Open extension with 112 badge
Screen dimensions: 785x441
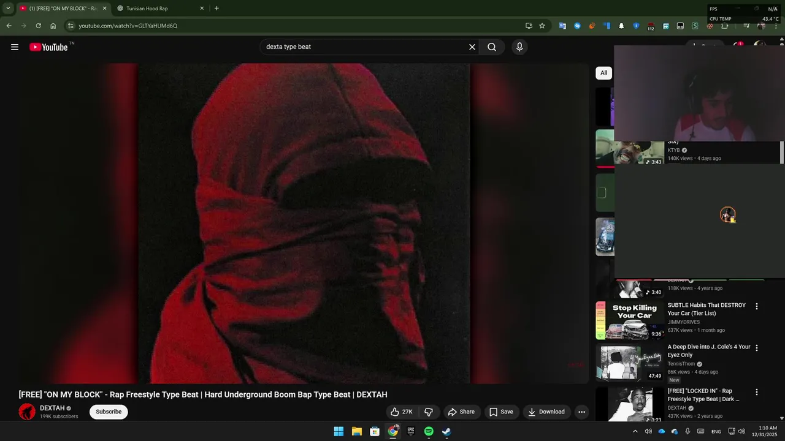pos(651,26)
